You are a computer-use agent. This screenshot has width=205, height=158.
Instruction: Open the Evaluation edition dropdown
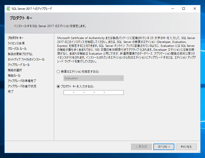coord(93,78)
